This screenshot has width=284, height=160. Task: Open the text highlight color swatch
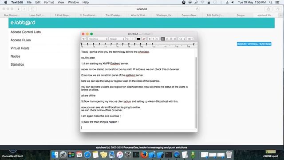(x=144, y=39)
